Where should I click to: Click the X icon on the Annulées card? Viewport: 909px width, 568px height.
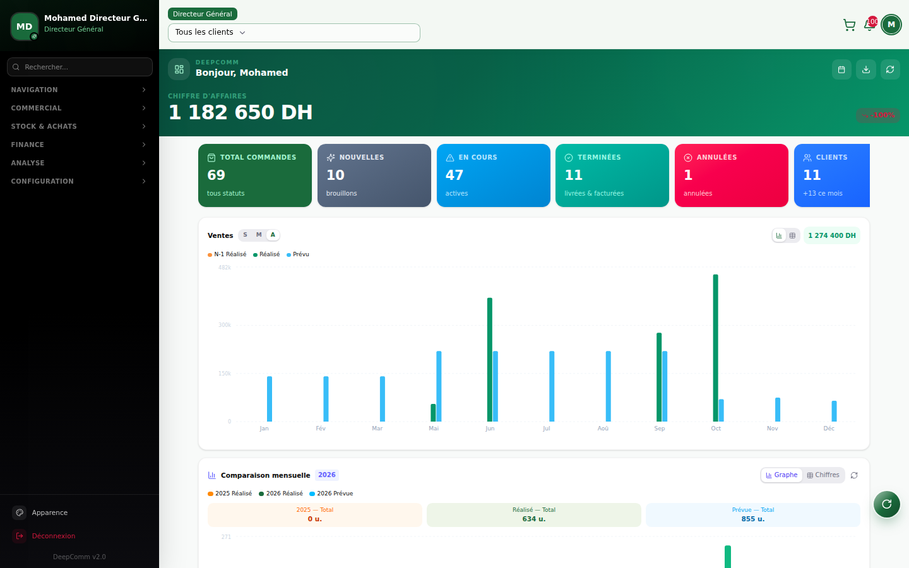coord(688,158)
